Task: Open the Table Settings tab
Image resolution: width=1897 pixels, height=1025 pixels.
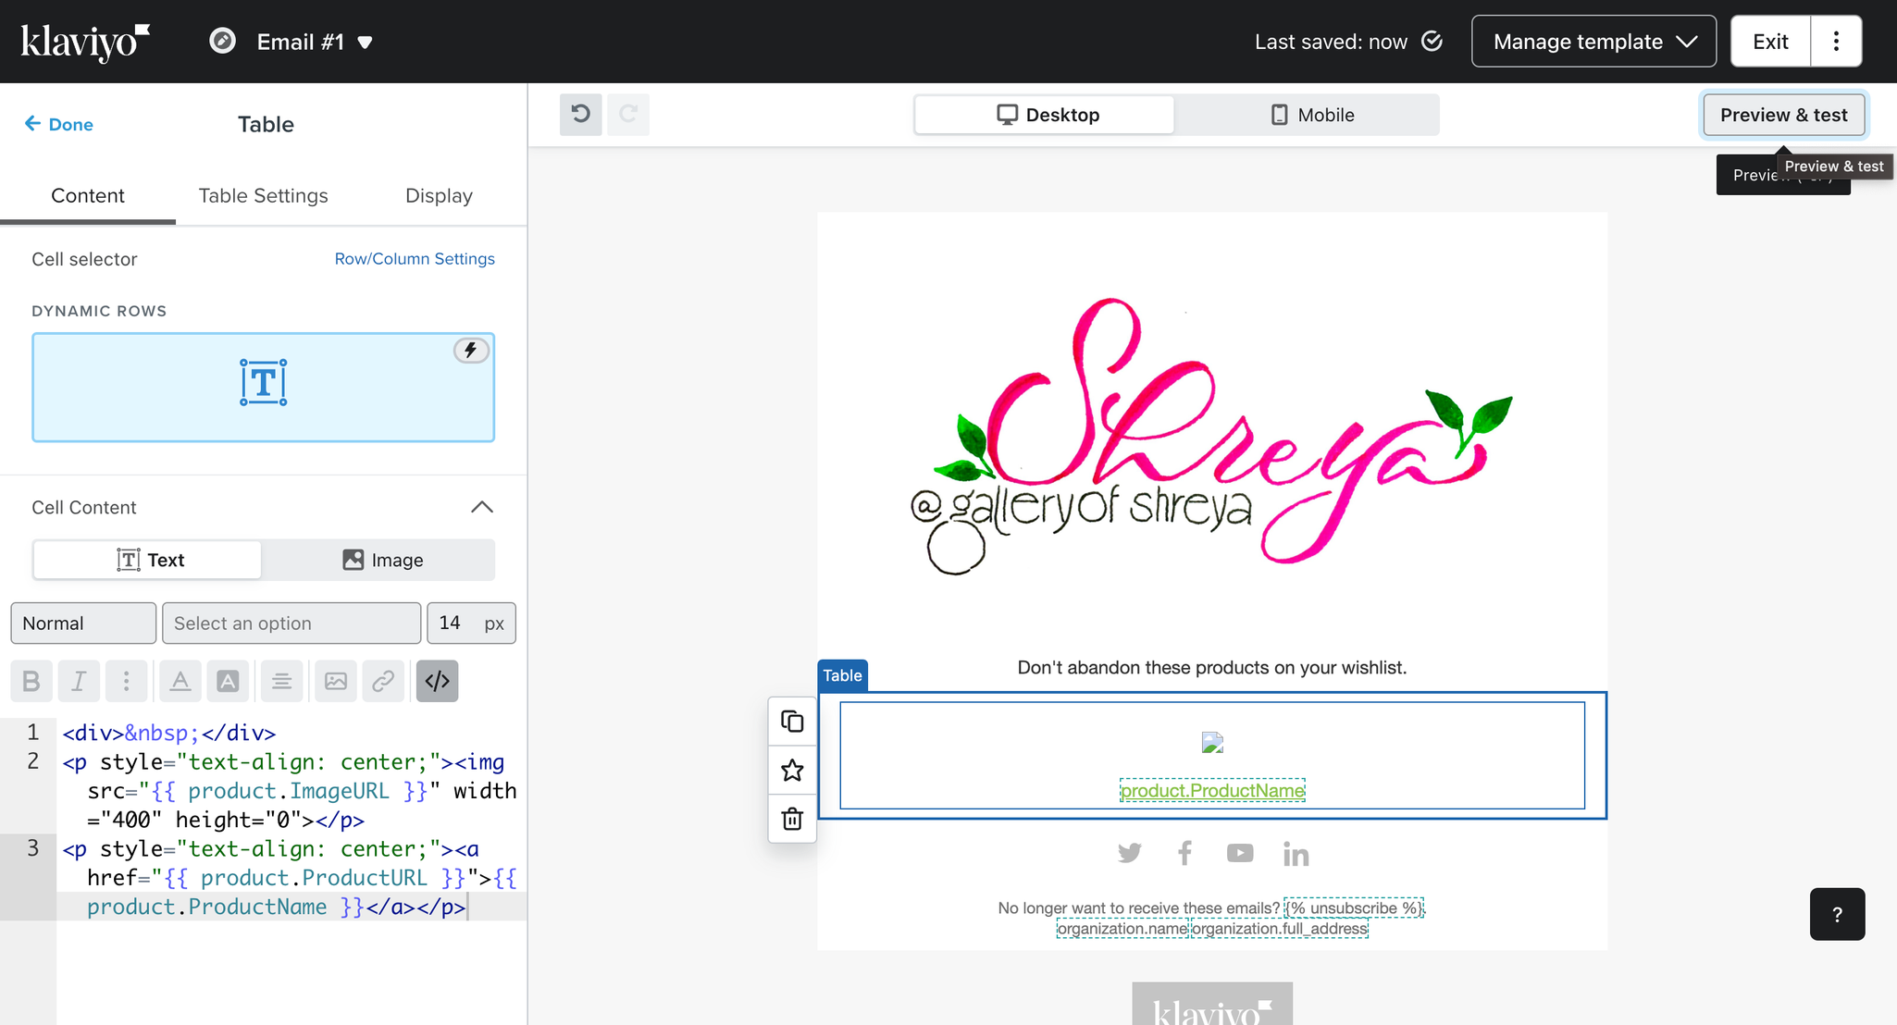Action: click(263, 195)
